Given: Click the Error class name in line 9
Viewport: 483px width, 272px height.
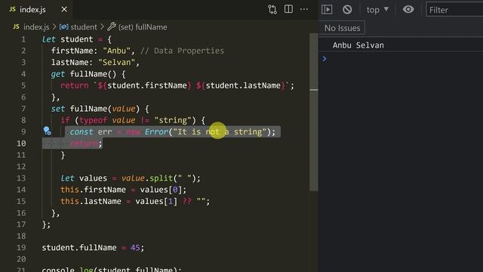Looking at the screenshot, I should 156,132.
